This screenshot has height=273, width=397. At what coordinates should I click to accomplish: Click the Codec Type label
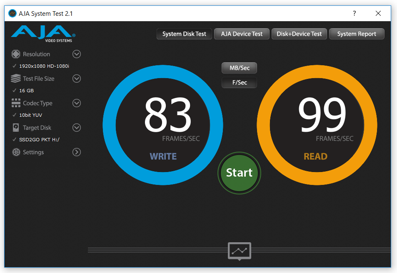click(x=38, y=103)
